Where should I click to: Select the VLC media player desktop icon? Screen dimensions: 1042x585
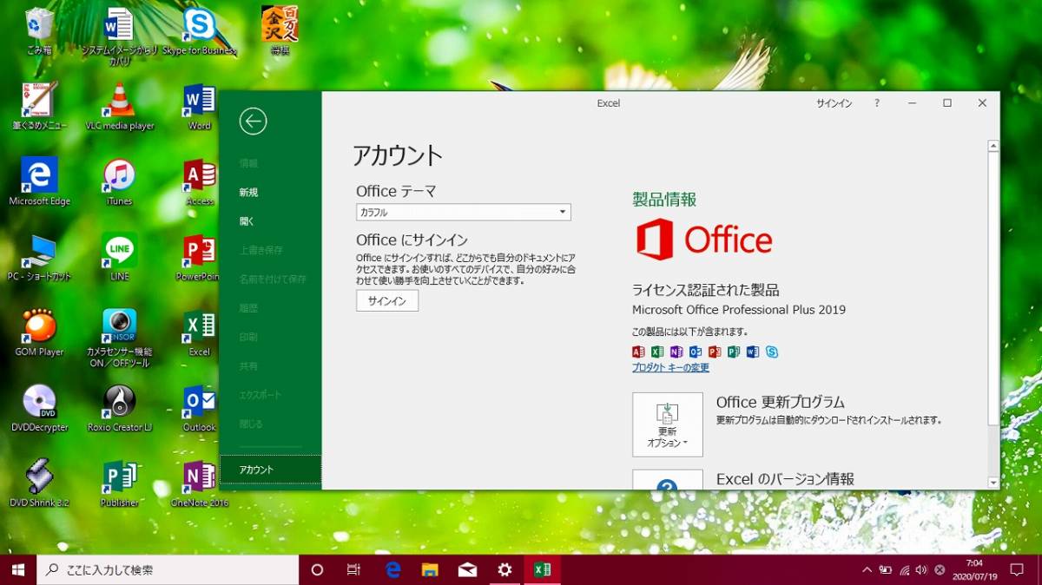click(119, 107)
